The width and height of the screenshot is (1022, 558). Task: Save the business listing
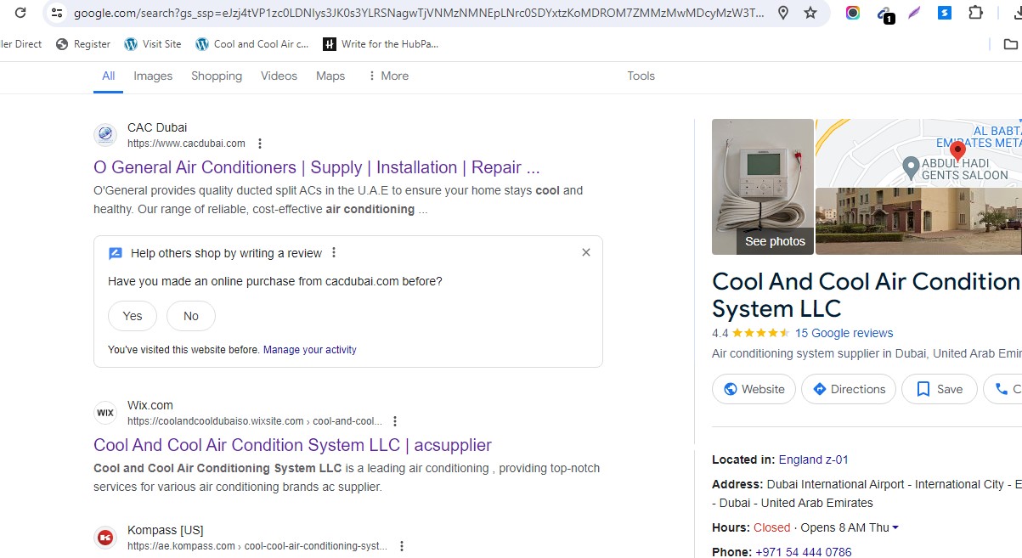point(940,389)
